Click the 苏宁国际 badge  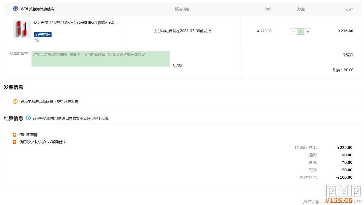tap(43, 34)
